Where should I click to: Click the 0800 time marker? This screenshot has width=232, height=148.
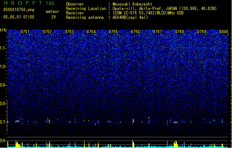pos(224,32)
